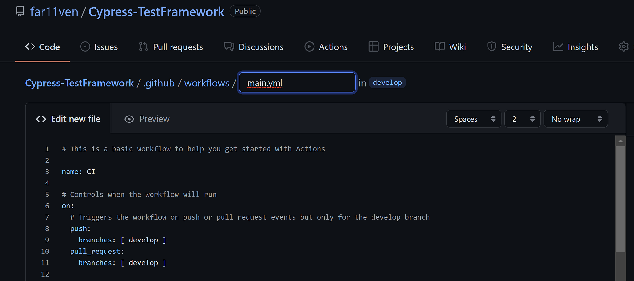This screenshot has height=281, width=634.
Task: Click the '# Triggers the workflow' comment line
Action: click(x=250, y=217)
